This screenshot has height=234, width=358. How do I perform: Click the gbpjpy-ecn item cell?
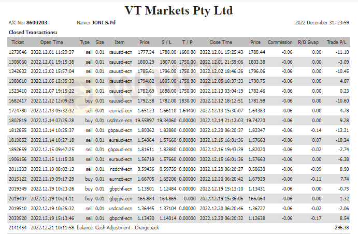coord(121,199)
